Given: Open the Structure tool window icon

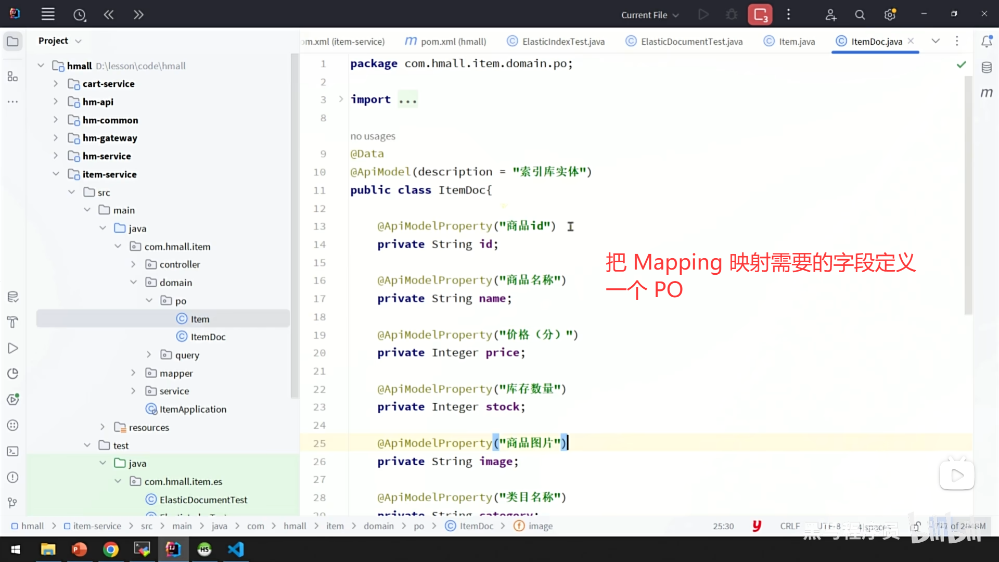Looking at the screenshot, I should click(12, 76).
